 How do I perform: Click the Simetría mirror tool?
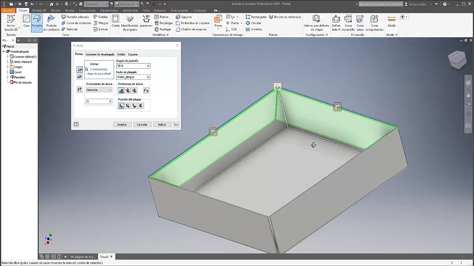254,29
